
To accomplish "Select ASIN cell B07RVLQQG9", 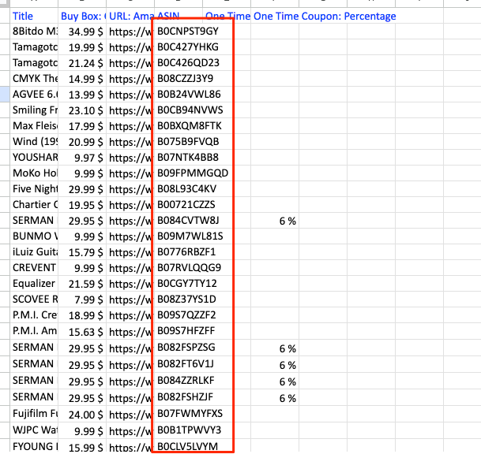I will 178,268.
